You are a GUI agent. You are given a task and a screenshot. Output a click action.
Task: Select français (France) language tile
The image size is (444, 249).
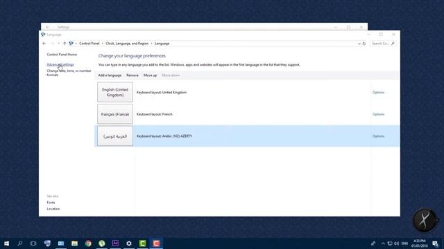click(x=115, y=114)
